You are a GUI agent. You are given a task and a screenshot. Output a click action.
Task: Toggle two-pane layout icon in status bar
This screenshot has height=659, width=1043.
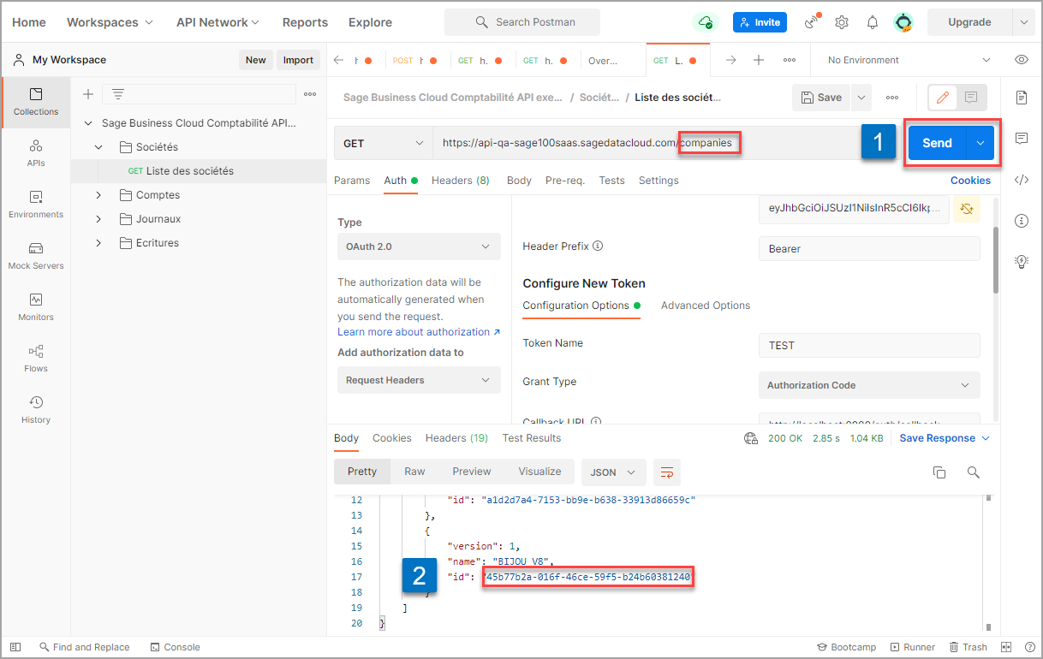1007,647
